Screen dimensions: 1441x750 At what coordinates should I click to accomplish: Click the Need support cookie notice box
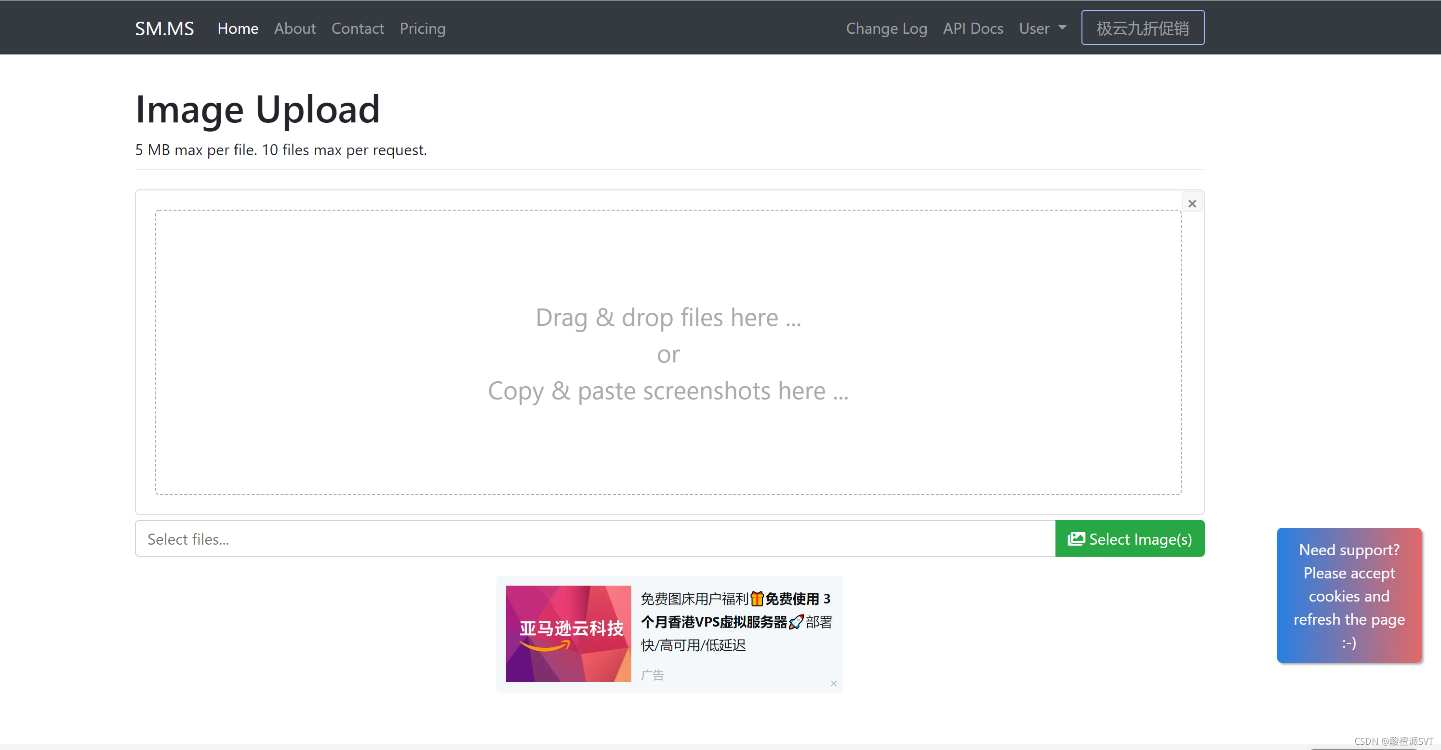1348,596
